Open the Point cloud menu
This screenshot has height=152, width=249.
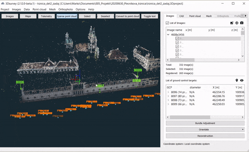[x=39, y=9]
